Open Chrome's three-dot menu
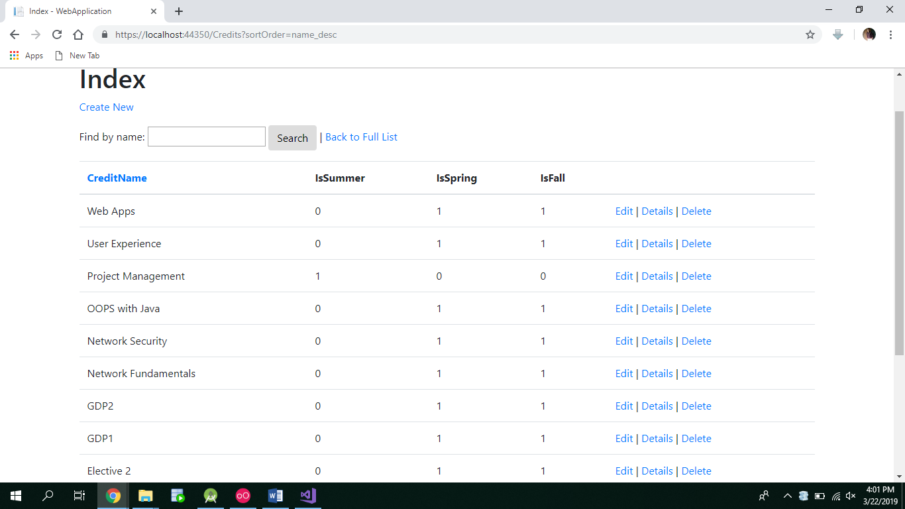This screenshot has height=509, width=905. (891, 34)
